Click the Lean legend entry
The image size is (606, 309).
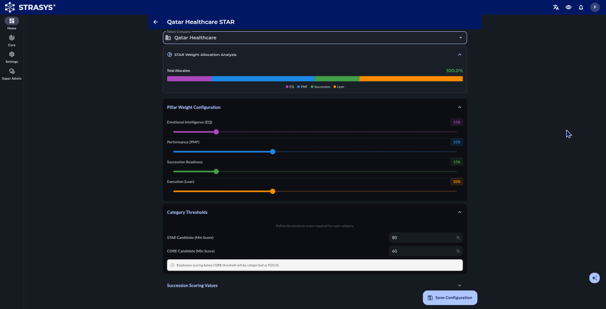coord(339,87)
